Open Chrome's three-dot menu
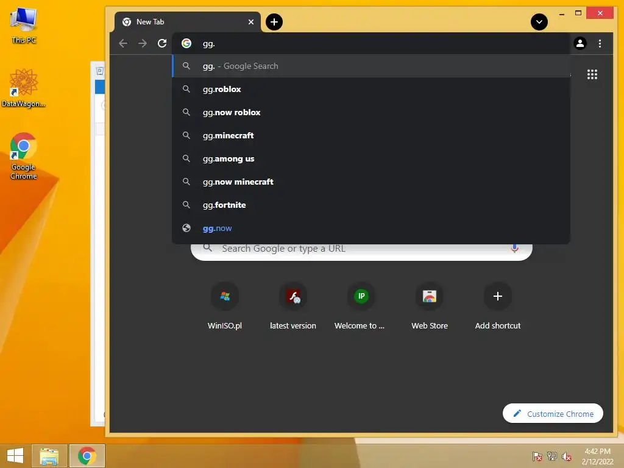 pos(600,43)
